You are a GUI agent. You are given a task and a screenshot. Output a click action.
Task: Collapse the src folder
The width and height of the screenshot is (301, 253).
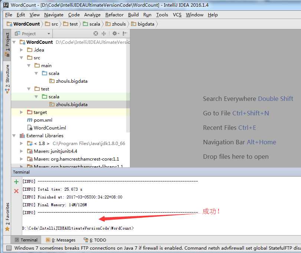tap(21, 58)
